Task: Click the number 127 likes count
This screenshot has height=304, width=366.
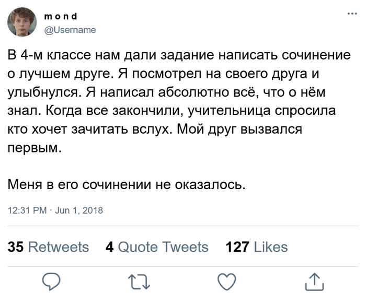Action: 237,247
